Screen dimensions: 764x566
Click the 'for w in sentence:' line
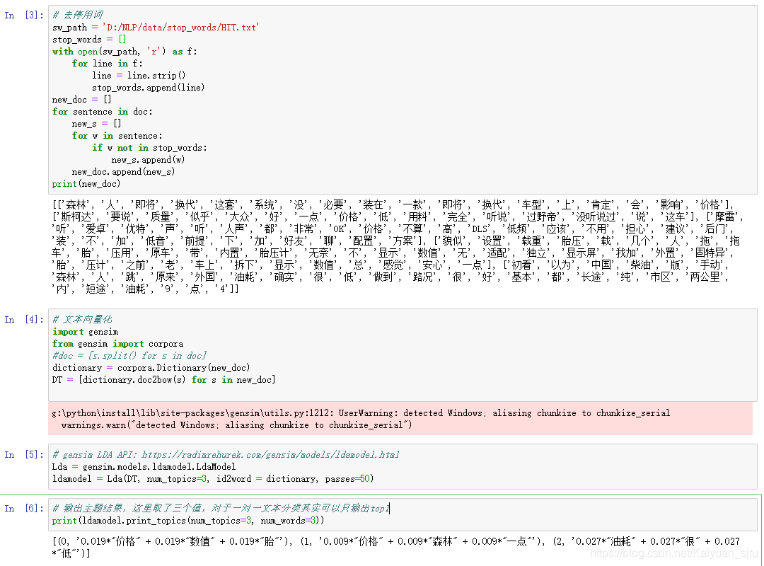117,136
